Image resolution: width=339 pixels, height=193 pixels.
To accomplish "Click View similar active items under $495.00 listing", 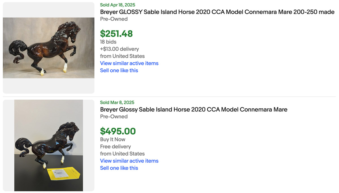I will coord(129,161).
